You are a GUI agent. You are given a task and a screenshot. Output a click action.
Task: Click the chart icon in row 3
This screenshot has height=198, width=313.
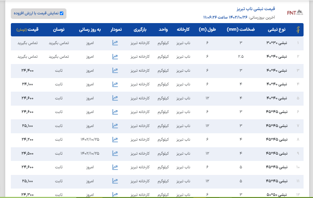click(115, 70)
